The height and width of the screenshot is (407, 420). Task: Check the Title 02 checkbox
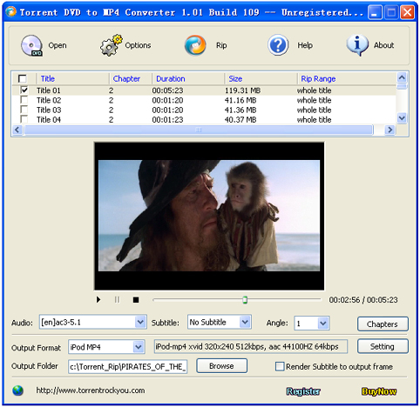[24, 100]
